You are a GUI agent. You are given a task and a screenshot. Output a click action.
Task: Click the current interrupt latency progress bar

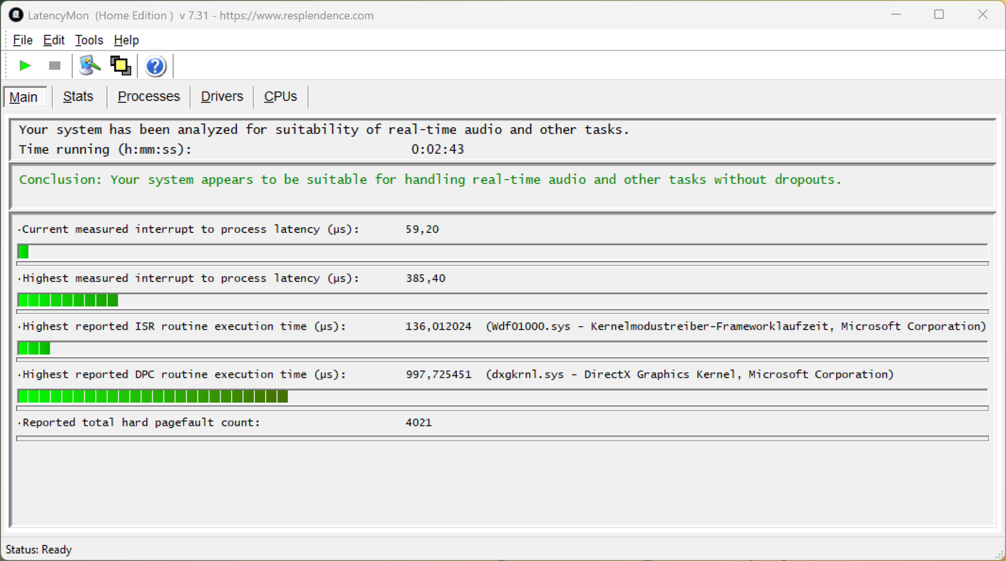pos(502,252)
